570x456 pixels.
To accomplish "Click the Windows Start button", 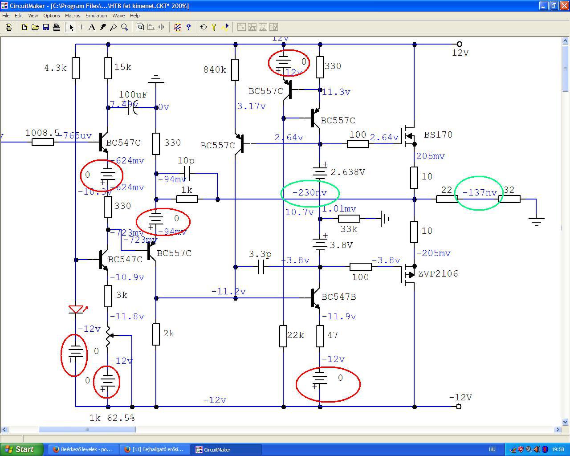I will point(21,449).
